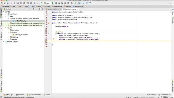Viewport: 174px width, 98px height.
Task: Open the Android project view dropdown
Action: (x=15, y=9)
